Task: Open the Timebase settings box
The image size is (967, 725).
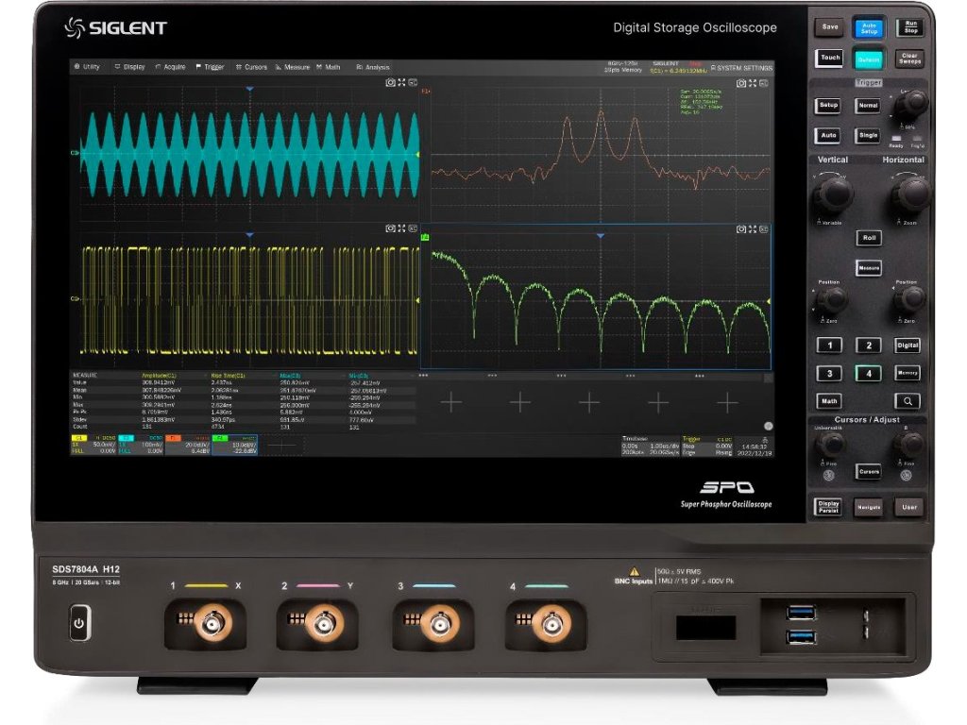Action: pos(650,446)
